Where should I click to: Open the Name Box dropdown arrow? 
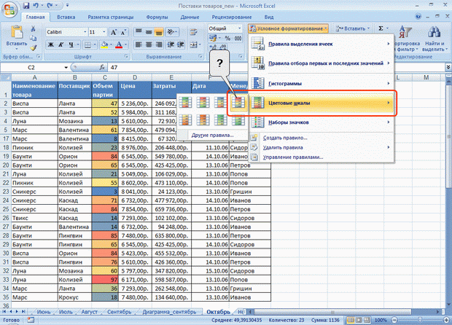click(x=66, y=68)
